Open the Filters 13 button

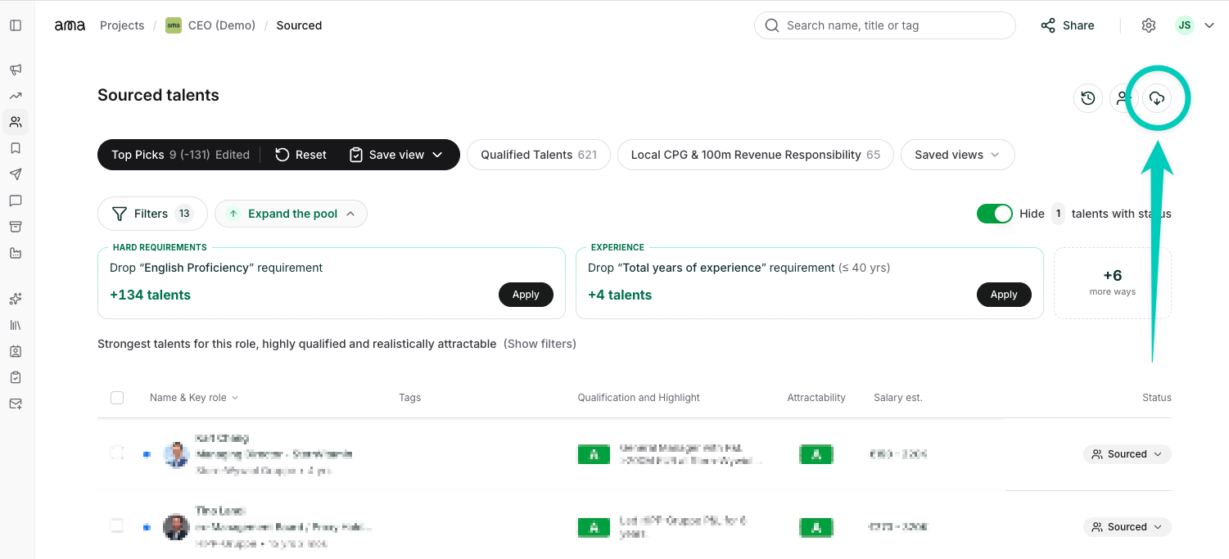point(152,214)
